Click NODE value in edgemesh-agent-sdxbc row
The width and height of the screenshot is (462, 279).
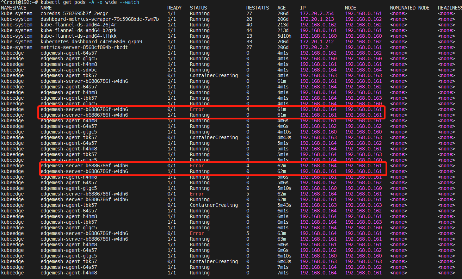363,70
